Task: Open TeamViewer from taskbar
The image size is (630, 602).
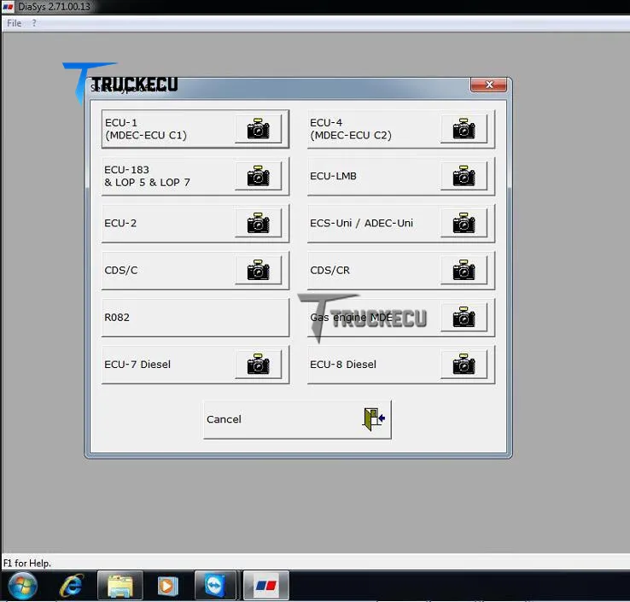Action: pos(216,586)
